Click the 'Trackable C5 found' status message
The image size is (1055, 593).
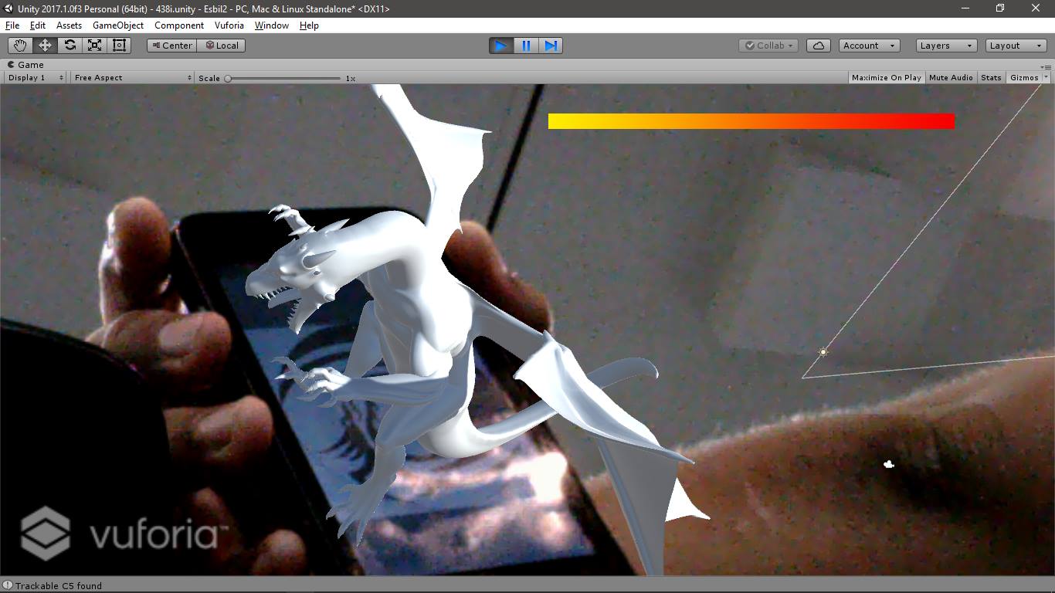[x=59, y=585]
